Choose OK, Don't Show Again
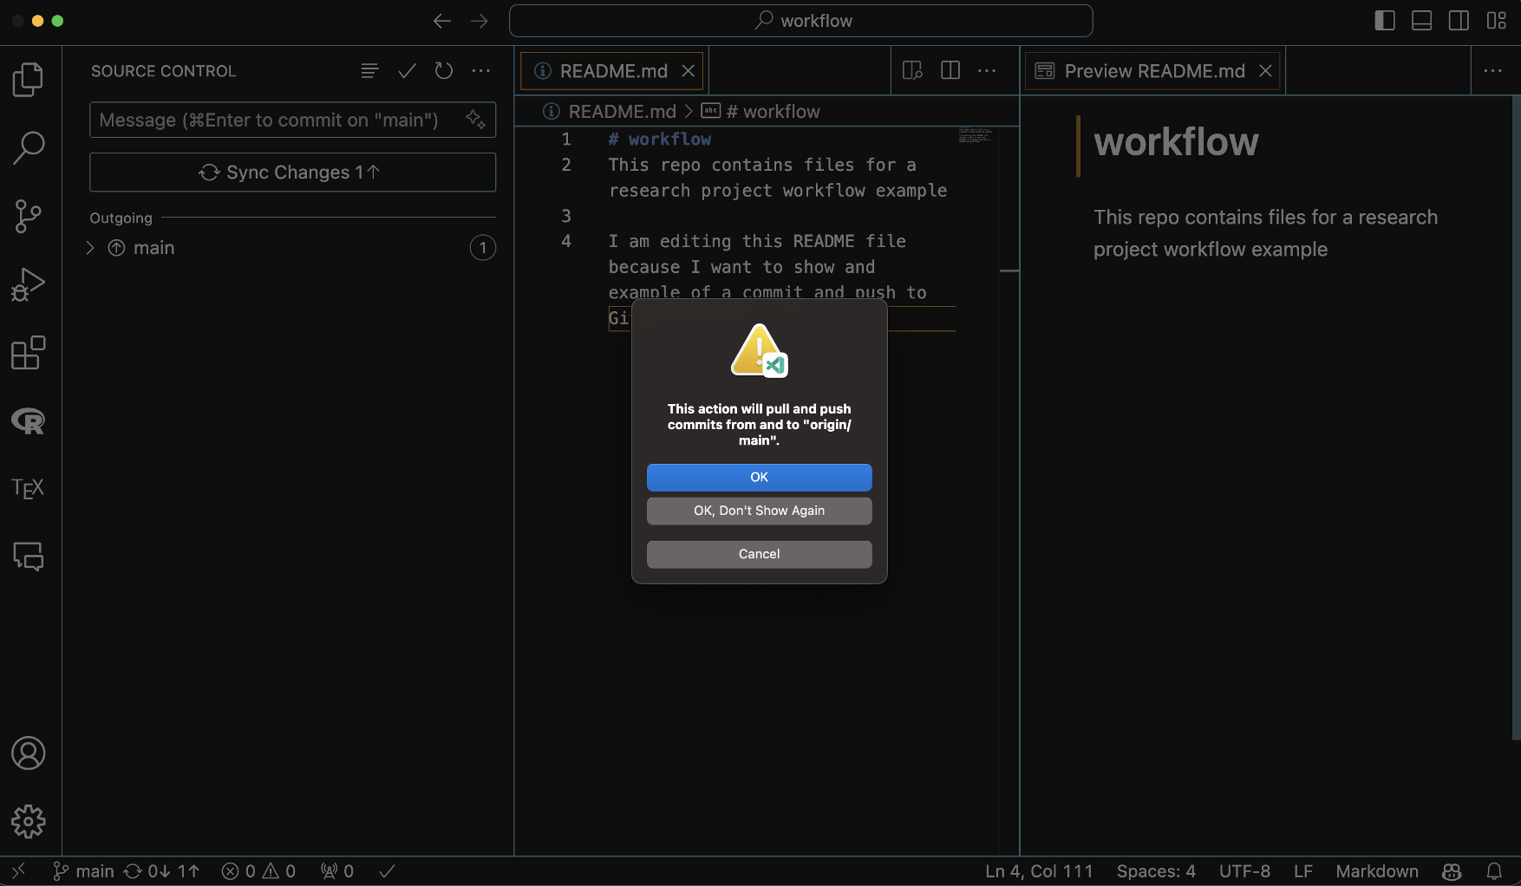 tap(760, 511)
